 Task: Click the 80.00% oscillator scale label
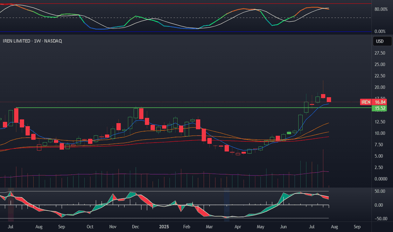[x=381, y=9]
